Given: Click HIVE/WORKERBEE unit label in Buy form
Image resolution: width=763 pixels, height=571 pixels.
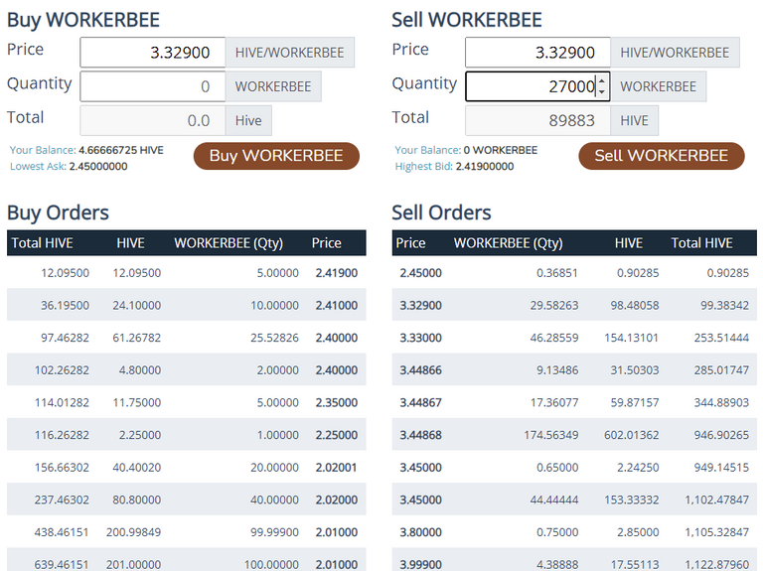Looking at the screenshot, I should coord(290,52).
